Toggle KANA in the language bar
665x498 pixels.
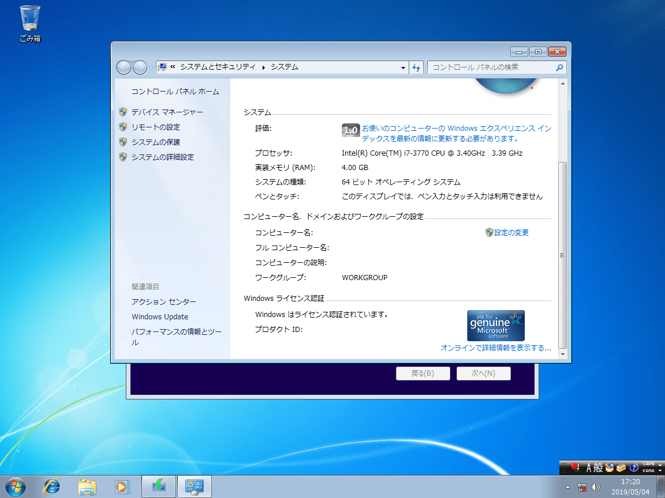coord(648,471)
